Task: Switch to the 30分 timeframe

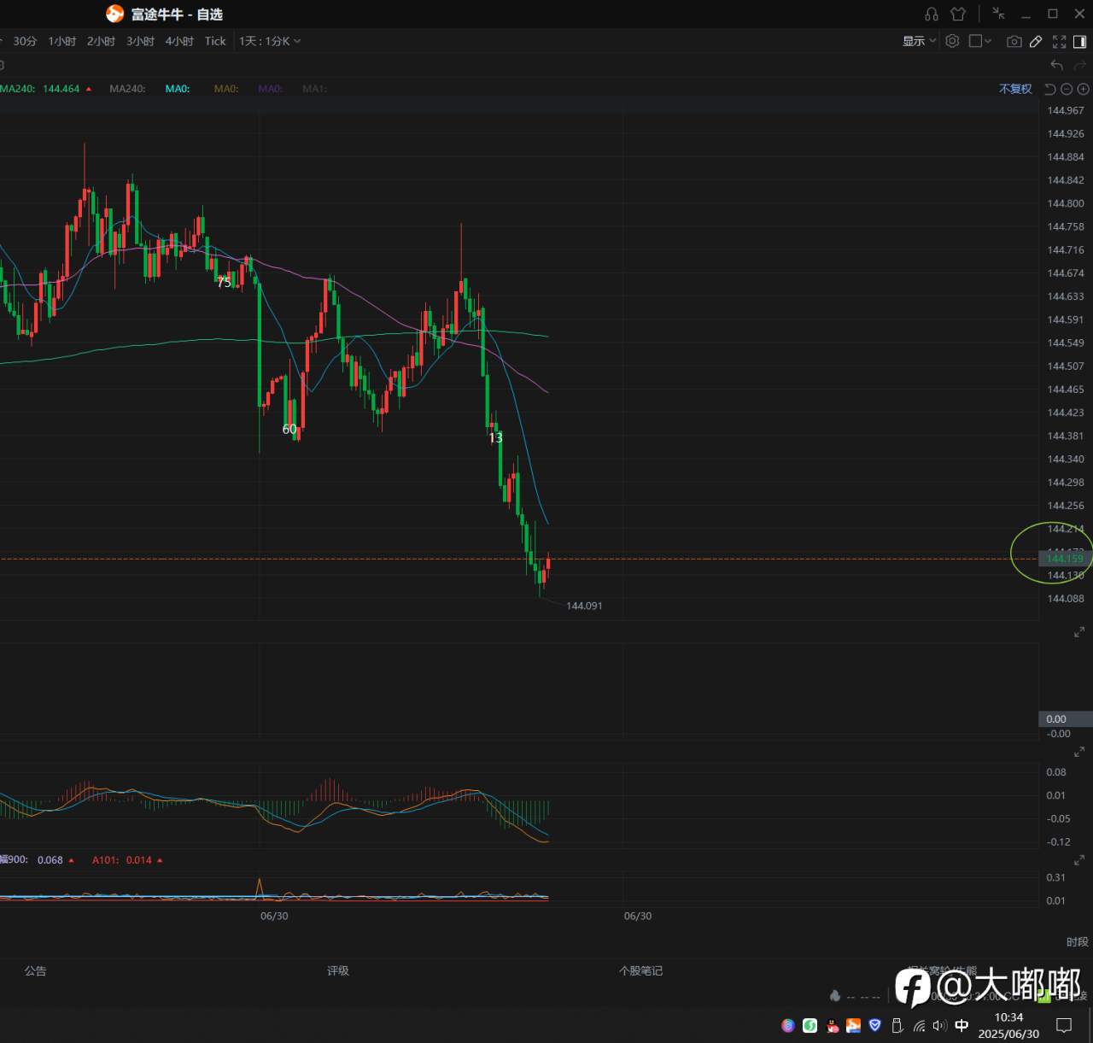Action: (x=25, y=41)
